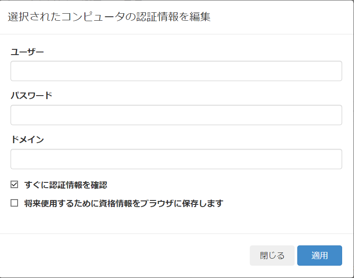Click right end of the パスワード field
Image resolution: width=354 pixels, height=278 pixels.
click(334, 115)
